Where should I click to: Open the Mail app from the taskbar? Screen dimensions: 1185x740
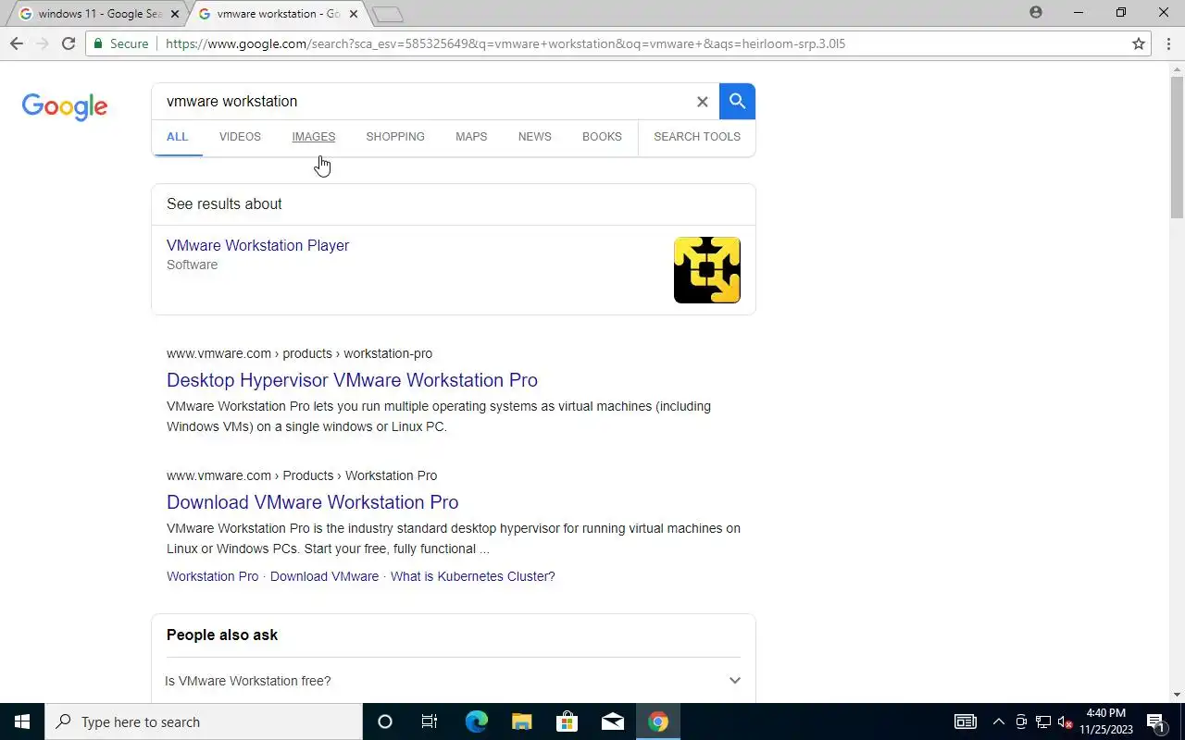click(x=612, y=721)
